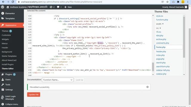Open searchform.php theme file
This screenshot has height=107, width=191.
pyautogui.click(x=163, y=67)
